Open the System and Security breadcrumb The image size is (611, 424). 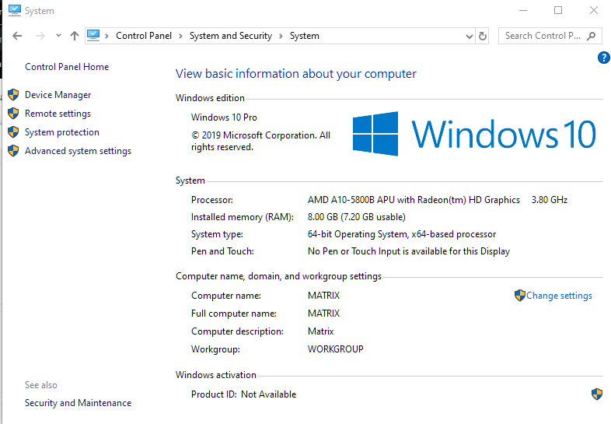pyautogui.click(x=231, y=36)
